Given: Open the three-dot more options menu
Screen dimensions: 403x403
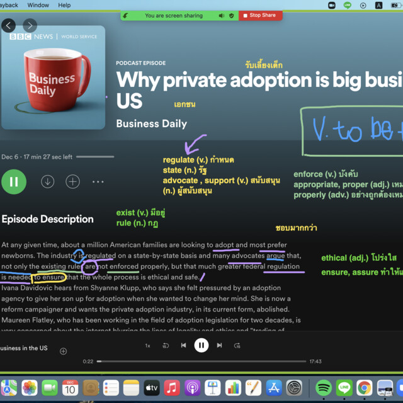Looking at the screenshot, I should click(x=98, y=182).
